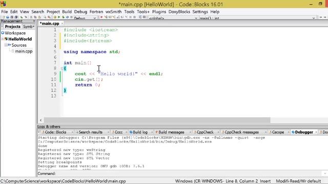Select main.cpp in project tree

24,51
